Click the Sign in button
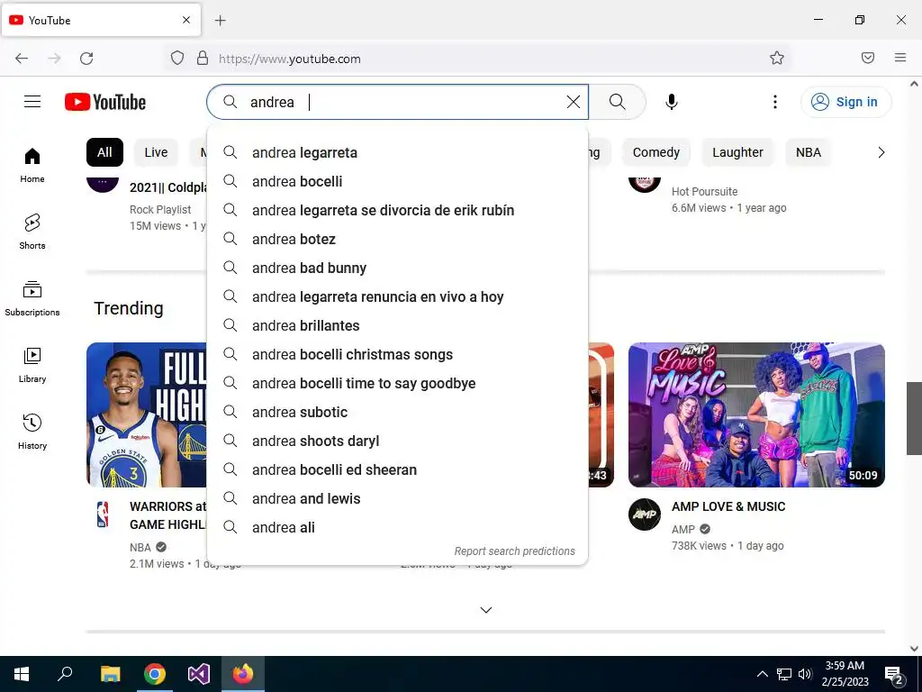The height and width of the screenshot is (692, 922). click(x=845, y=102)
